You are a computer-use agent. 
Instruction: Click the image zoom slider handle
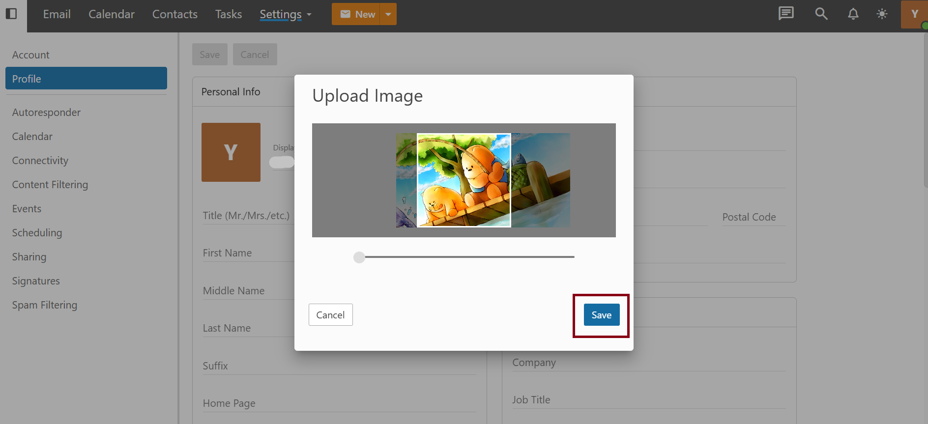click(359, 257)
